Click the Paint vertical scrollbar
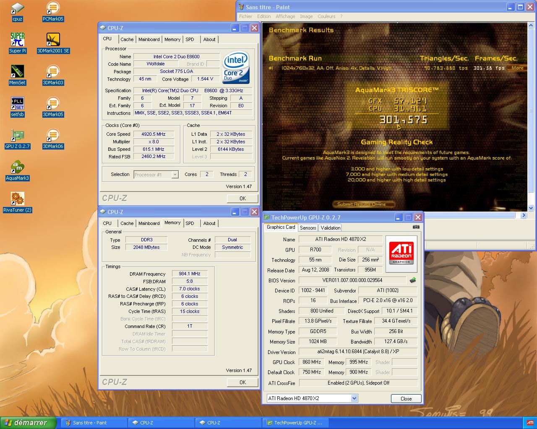 (x=532, y=116)
